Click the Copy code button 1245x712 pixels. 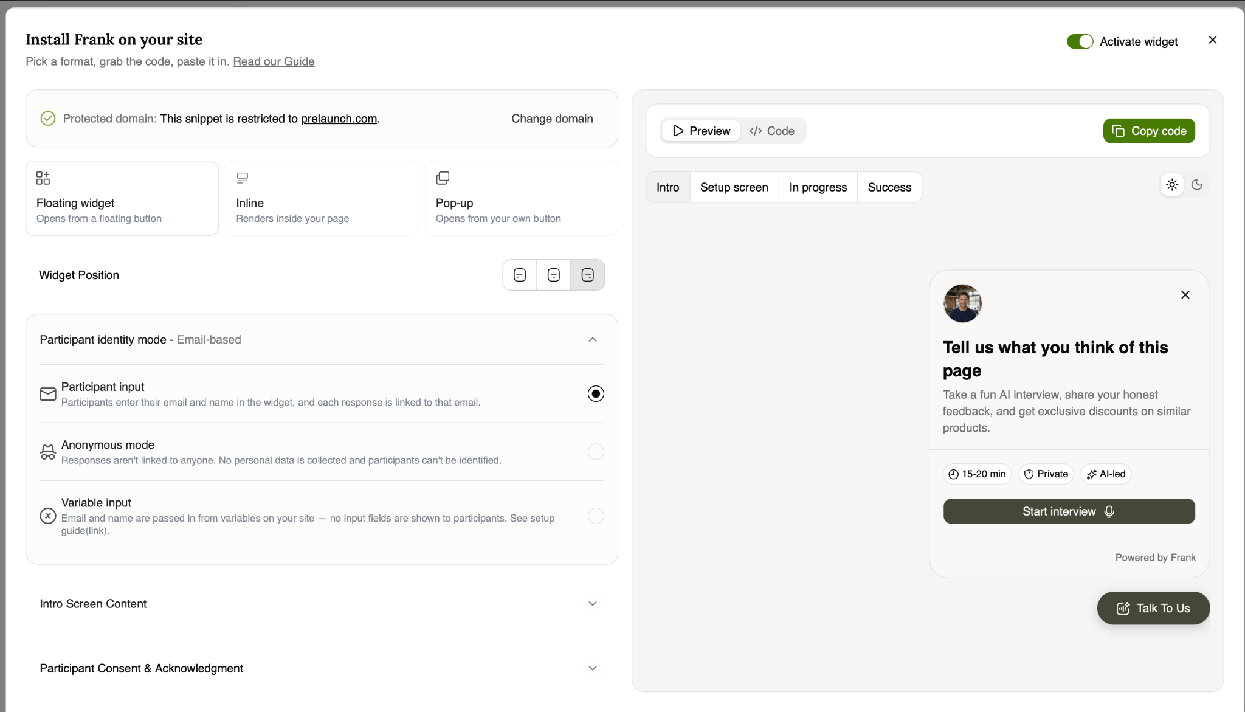pyautogui.click(x=1149, y=131)
